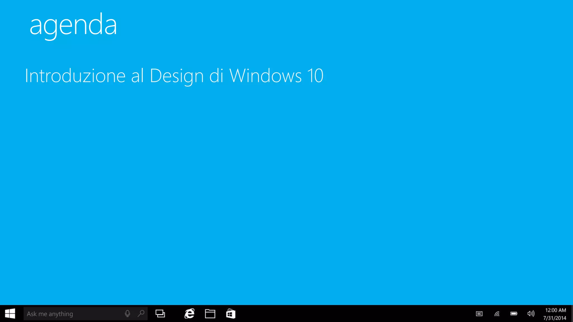Open the Action Center notifications icon

479,314
